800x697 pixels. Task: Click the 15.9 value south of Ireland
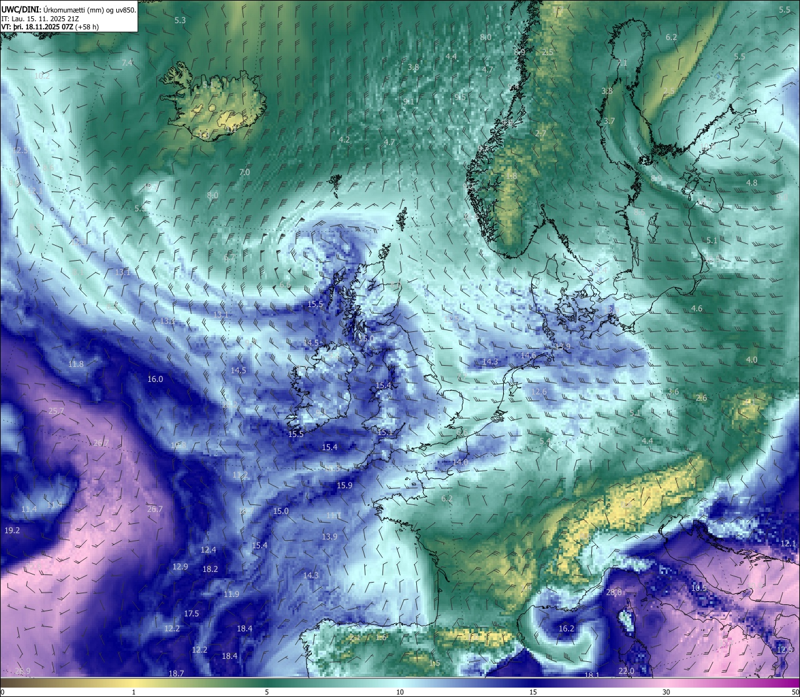point(344,485)
